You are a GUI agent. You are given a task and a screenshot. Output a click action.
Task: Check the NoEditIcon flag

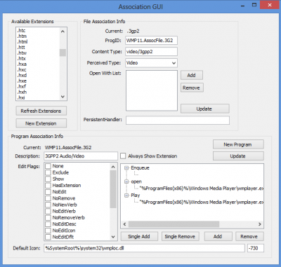[x=48, y=231]
